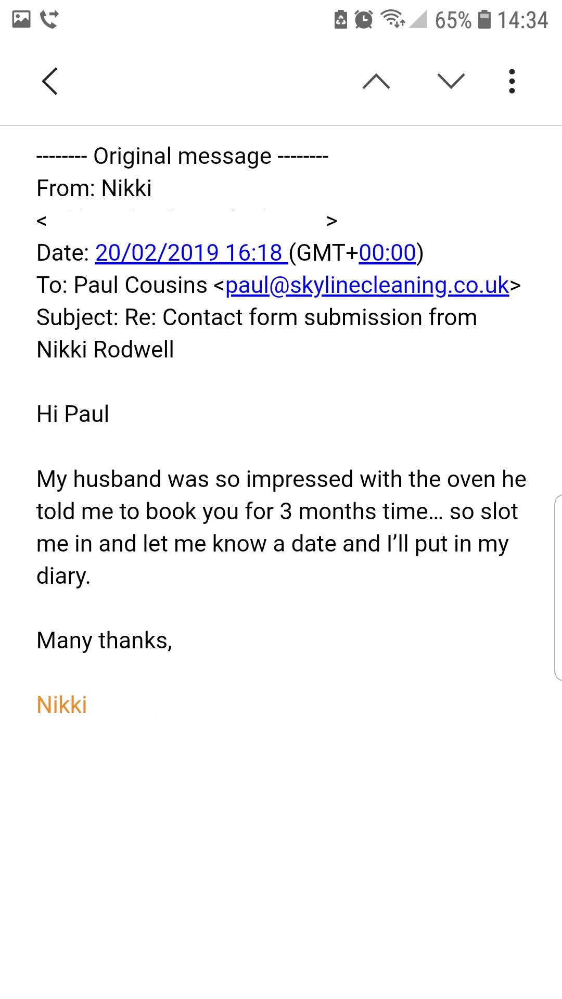Open the three-dot more options menu
Viewport: 562px width, 999px height.
[512, 82]
